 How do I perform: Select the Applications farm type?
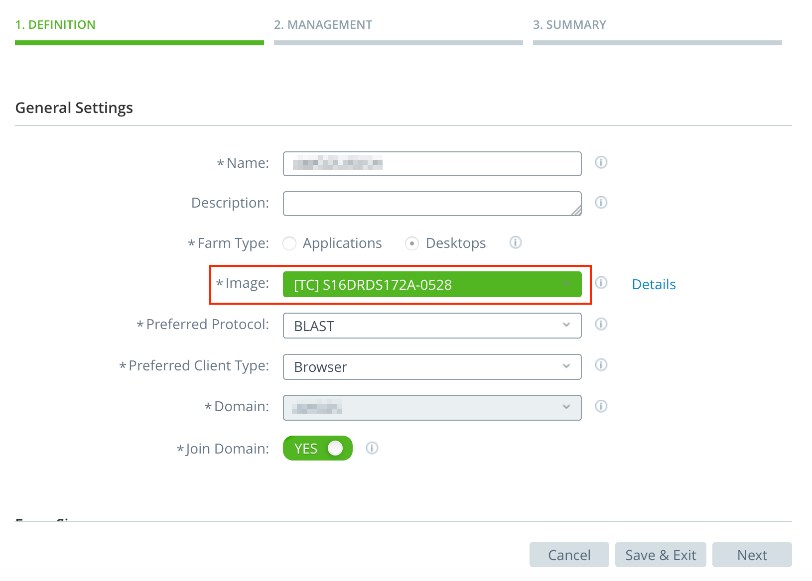(x=289, y=243)
